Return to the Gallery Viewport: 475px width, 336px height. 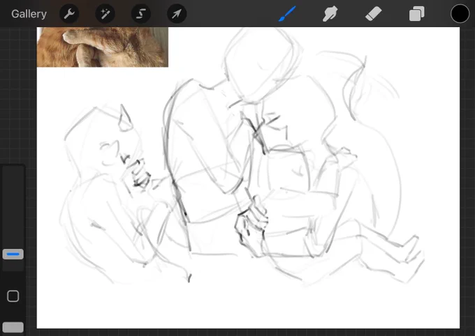pos(29,14)
